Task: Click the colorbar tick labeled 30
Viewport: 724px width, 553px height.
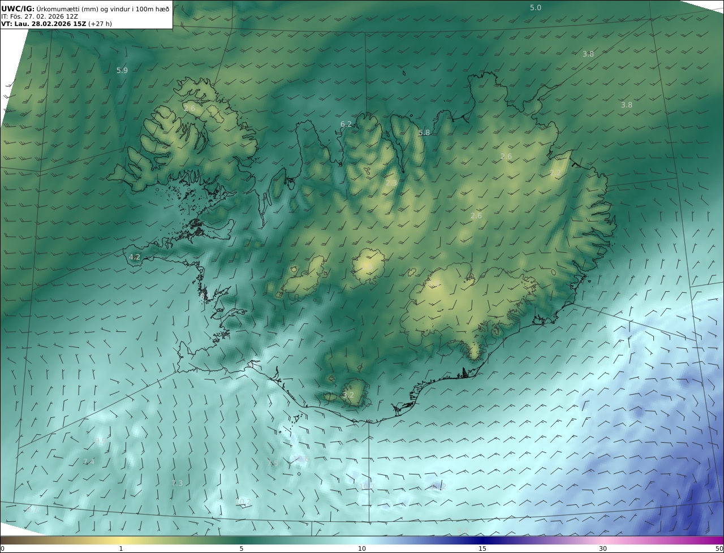Action: tap(603, 548)
